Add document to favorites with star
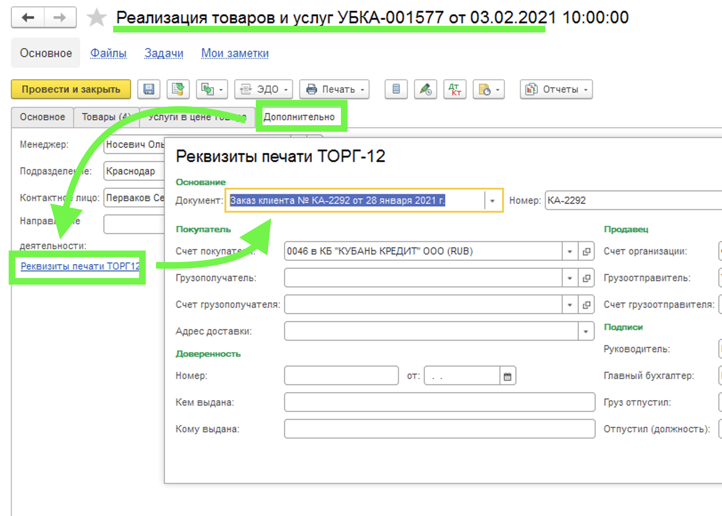 tap(96, 18)
